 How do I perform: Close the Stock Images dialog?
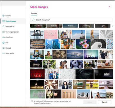tap(109, 6)
